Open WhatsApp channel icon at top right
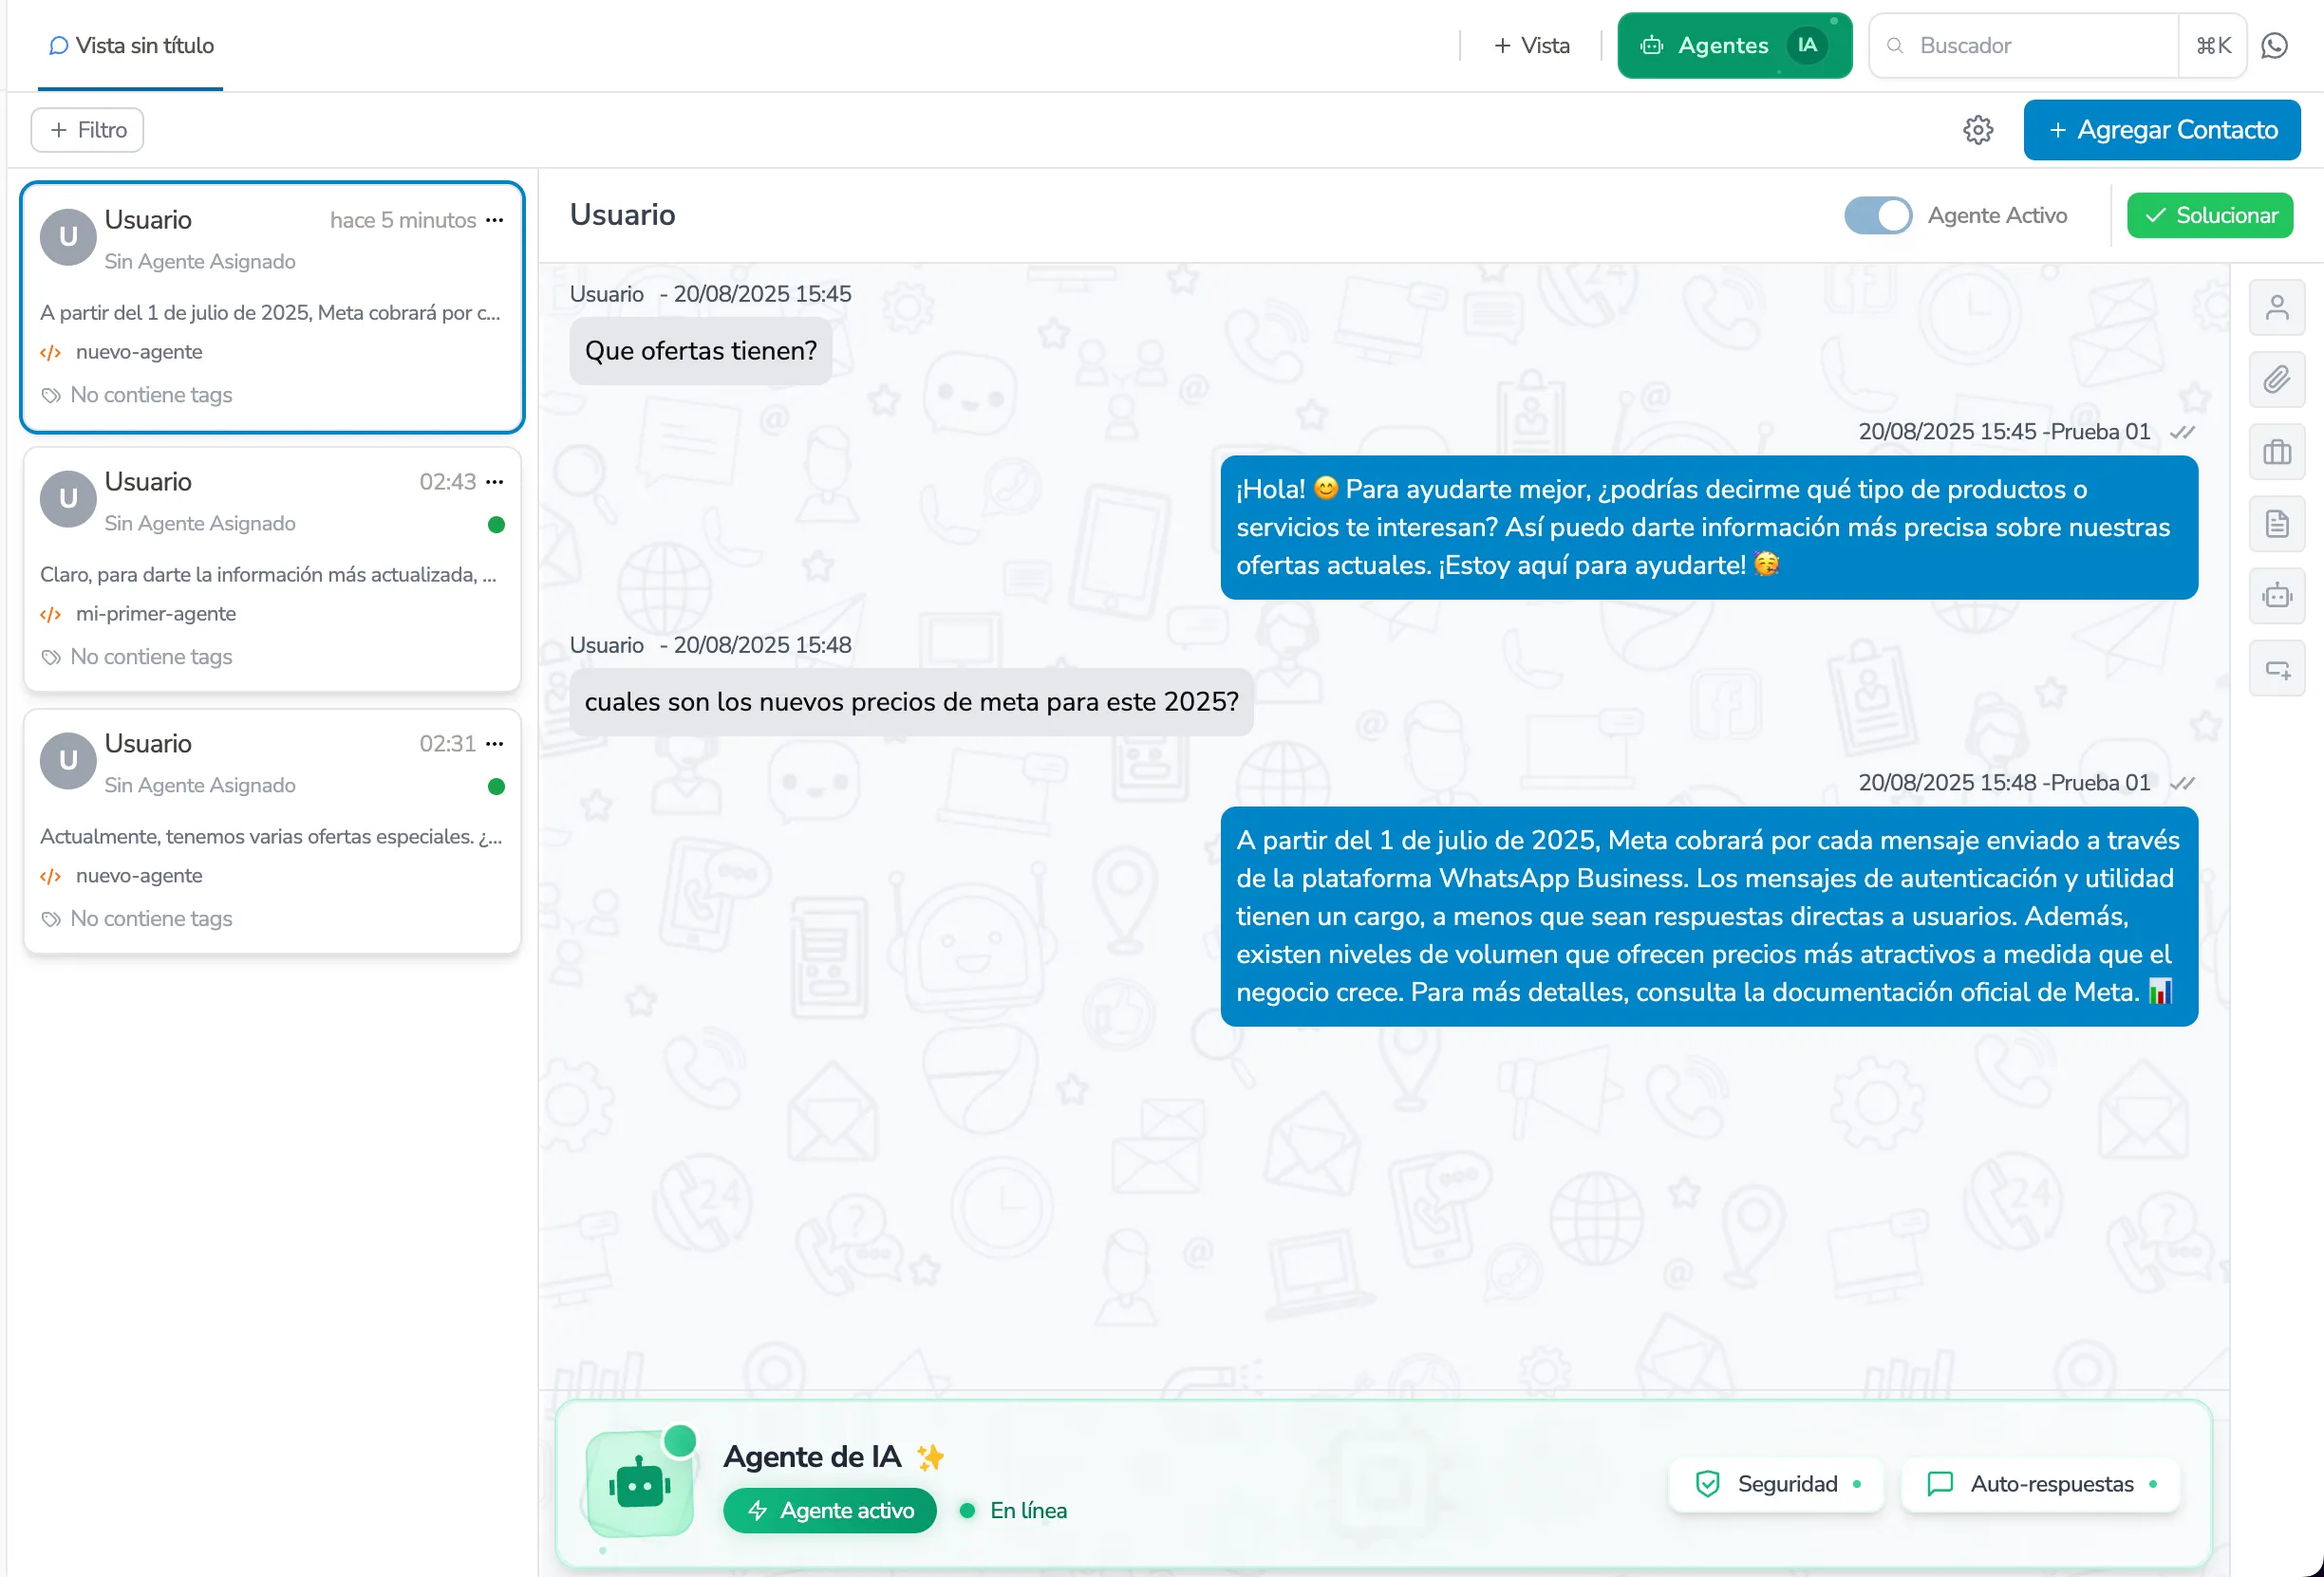Viewport: 2324px width, 1577px height. click(2274, 45)
